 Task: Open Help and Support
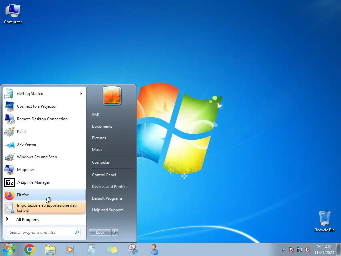tap(107, 210)
